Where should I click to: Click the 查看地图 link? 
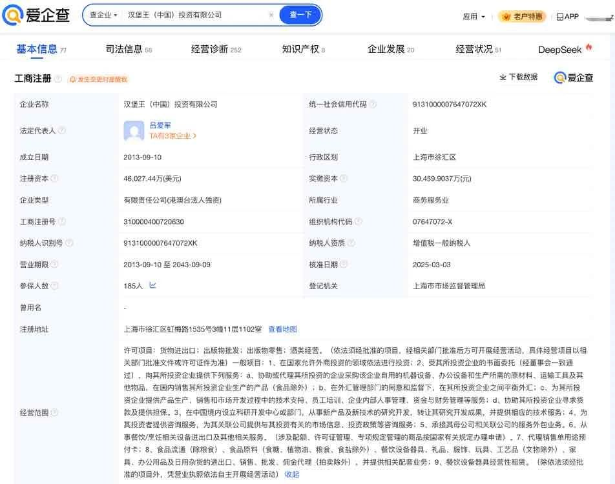click(282, 329)
